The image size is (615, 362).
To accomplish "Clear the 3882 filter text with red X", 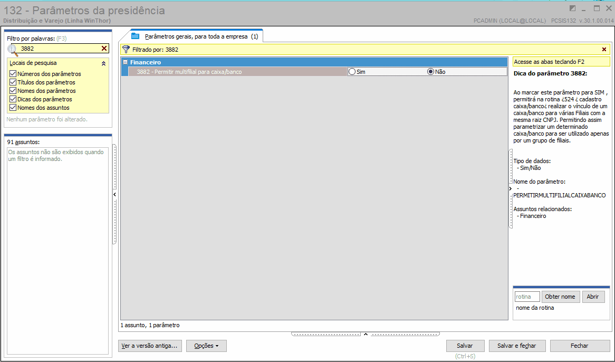I will pos(104,48).
